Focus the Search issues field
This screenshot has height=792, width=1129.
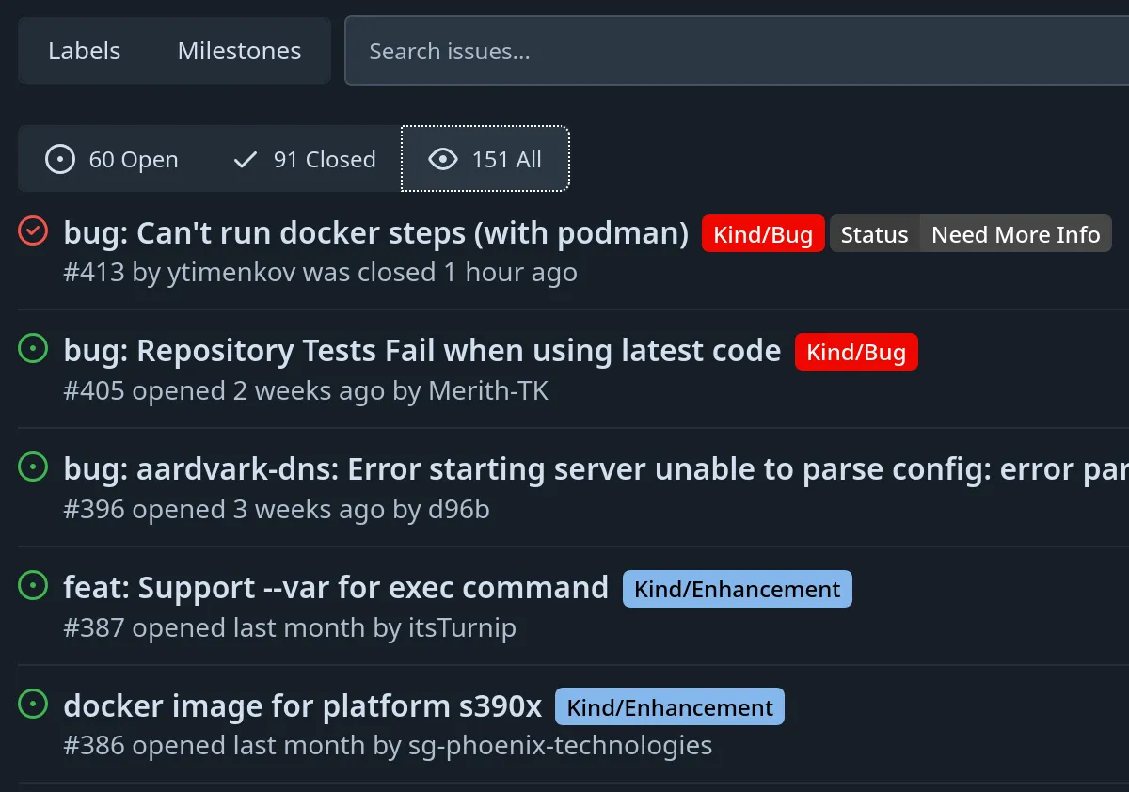coord(734,51)
